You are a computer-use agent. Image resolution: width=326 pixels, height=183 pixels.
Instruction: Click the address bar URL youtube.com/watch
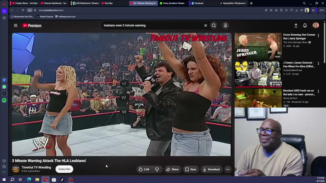tap(51, 10)
